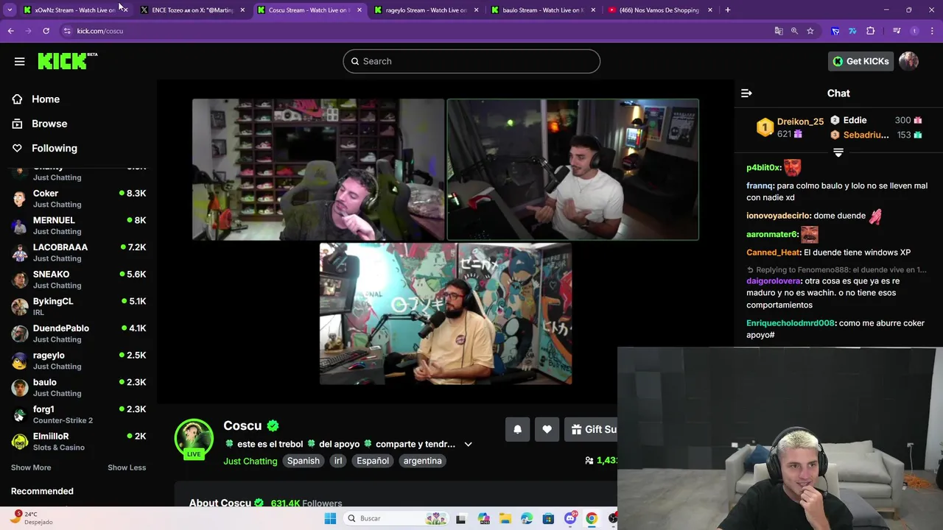Open DuendePablo's channel in sidebar
Image resolution: width=943 pixels, height=530 pixels.
tap(78, 333)
